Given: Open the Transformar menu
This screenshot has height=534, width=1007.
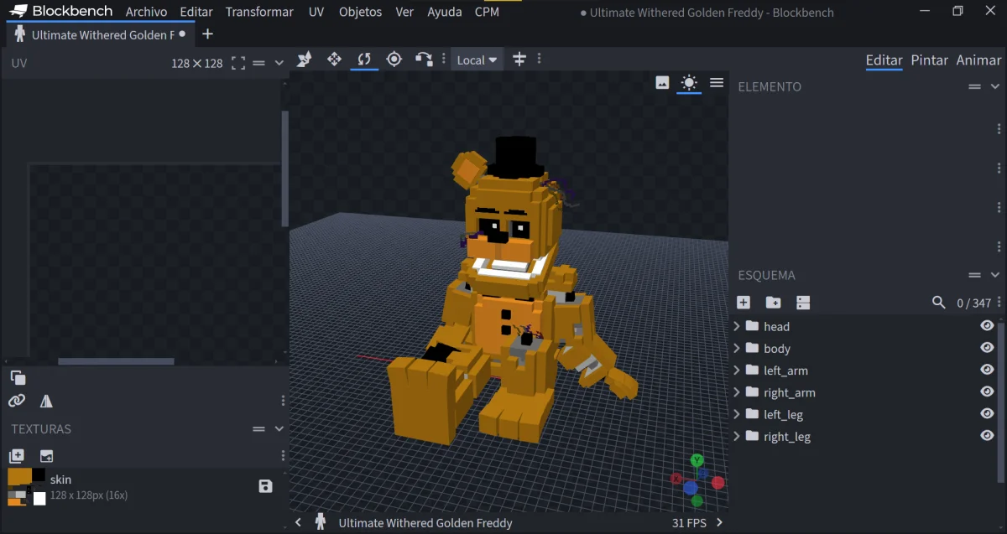Looking at the screenshot, I should pyautogui.click(x=259, y=12).
